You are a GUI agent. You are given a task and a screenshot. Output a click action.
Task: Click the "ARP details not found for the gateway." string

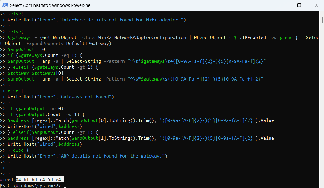click(x=111, y=156)
